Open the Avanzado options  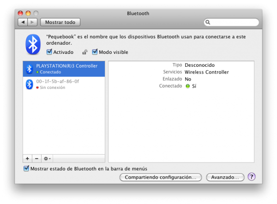[x=225, y=177]
